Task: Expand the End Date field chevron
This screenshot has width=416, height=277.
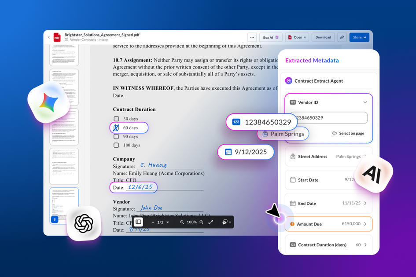Action: pos(365,203)
